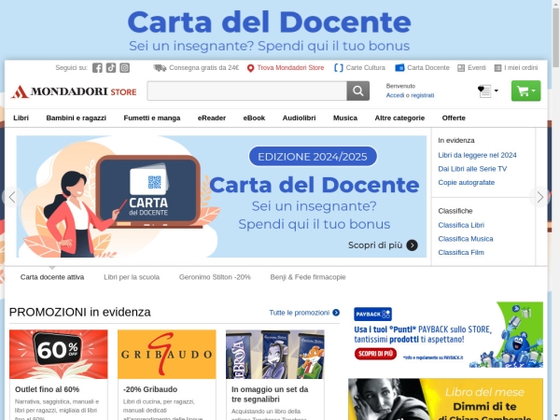Click top Carta del Docente header banner
560x420 pixels.
click(x=270, y=30)
